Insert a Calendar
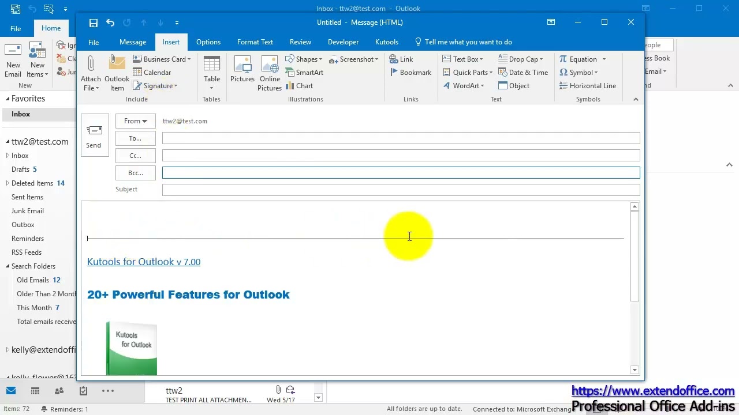739x415 pixels. click(x=152, y=73)
